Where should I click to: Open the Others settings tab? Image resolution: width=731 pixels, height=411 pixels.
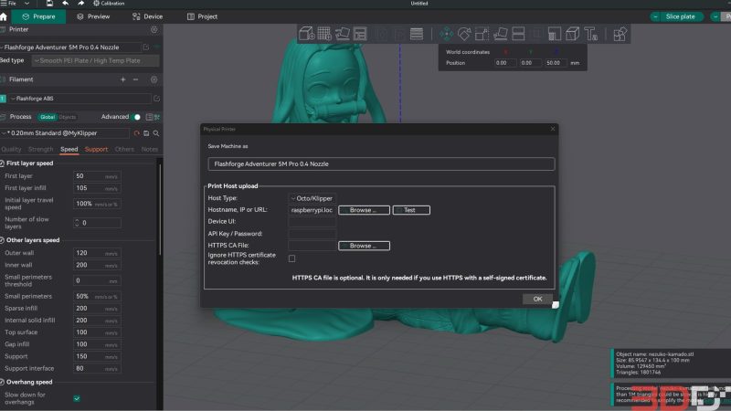tap(124, 149)
